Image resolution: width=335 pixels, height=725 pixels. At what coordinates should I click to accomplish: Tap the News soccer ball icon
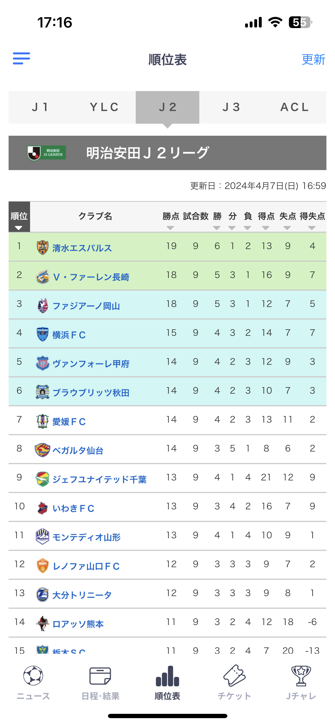[x=33, y=675]
